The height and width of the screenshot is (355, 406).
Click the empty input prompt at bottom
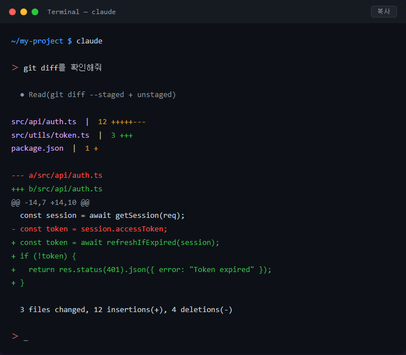click(x=20, y=336)
